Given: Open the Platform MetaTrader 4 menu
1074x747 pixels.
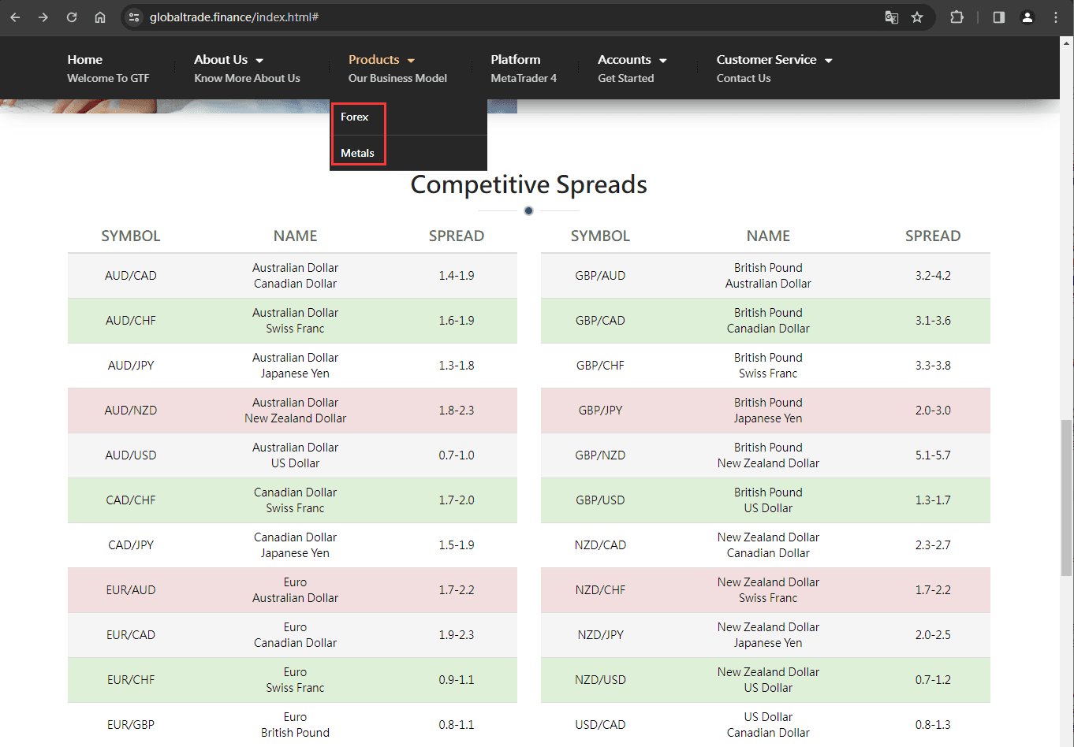Looking at the screenshot, I should 524,69.
